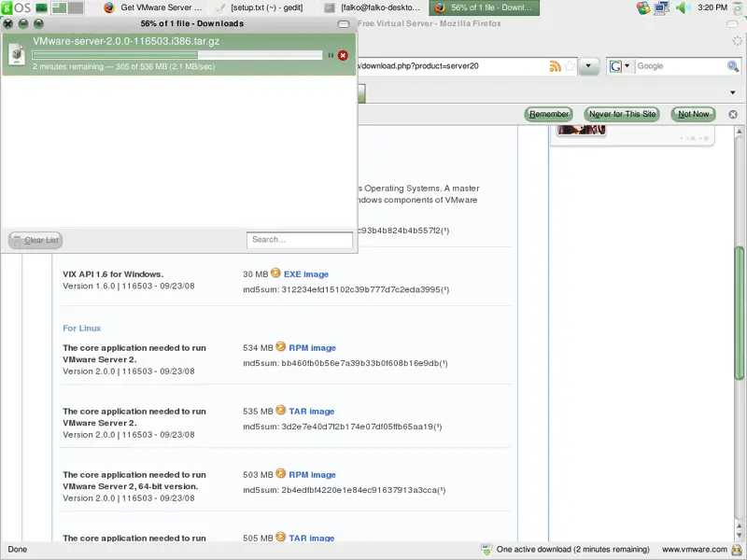Click md5sum text starting with 2b4edfbf
The width and height of the screenshot is (747, 560).
tap(344, 490)
